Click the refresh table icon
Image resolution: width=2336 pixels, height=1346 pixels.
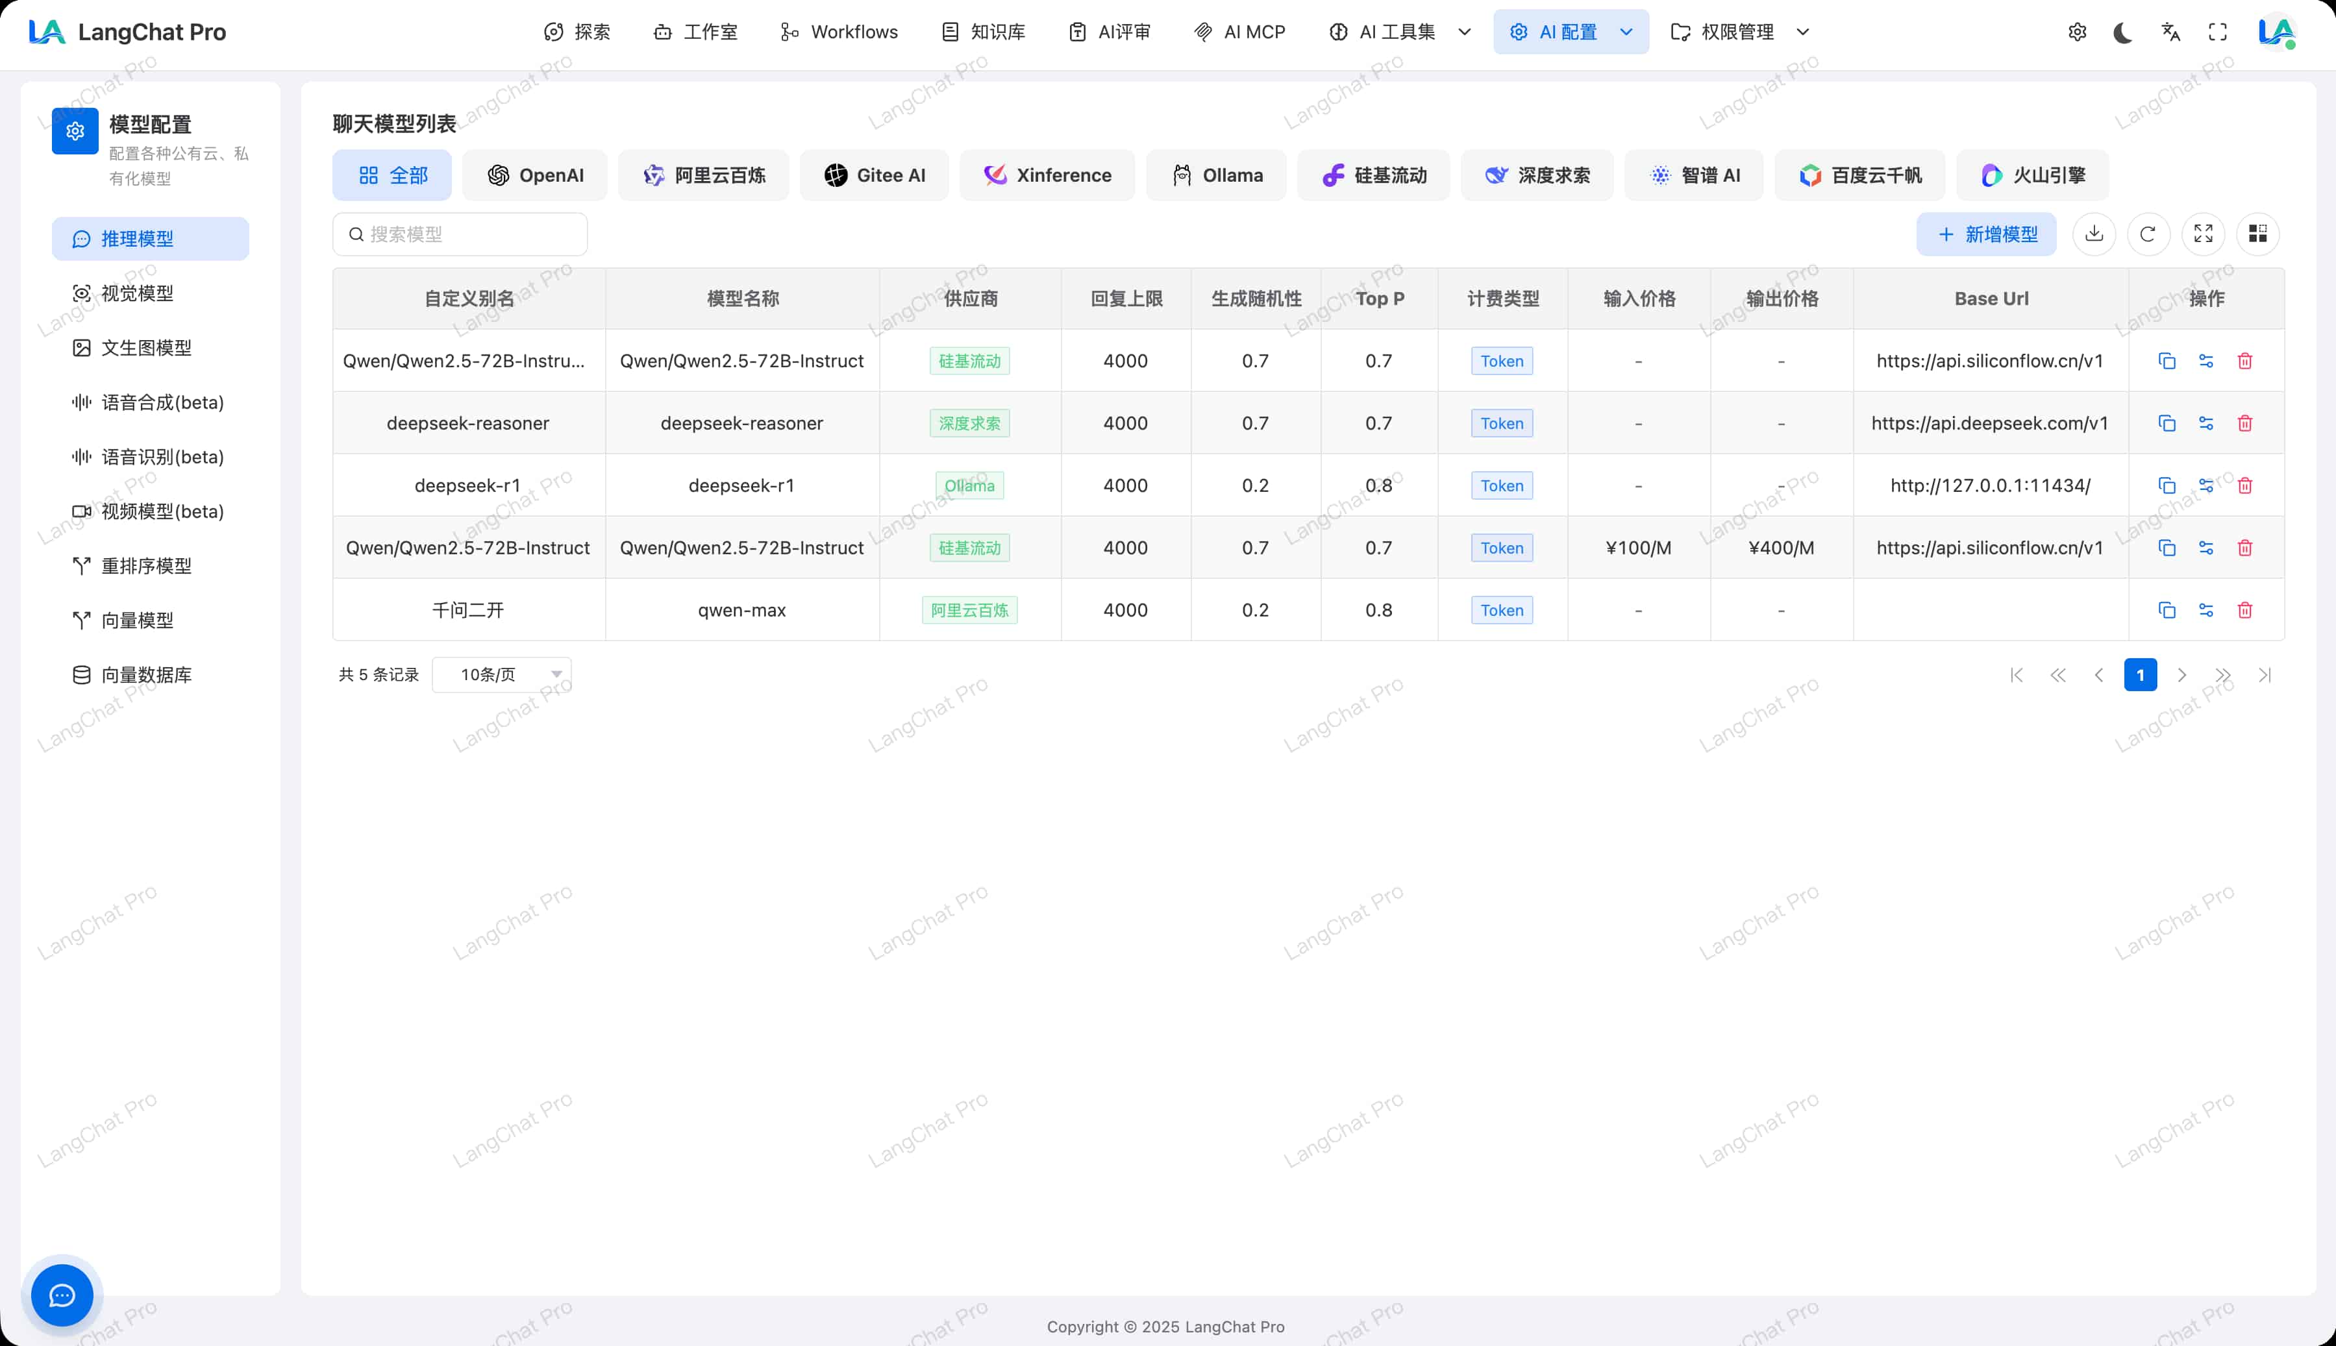click(2148, 234)
